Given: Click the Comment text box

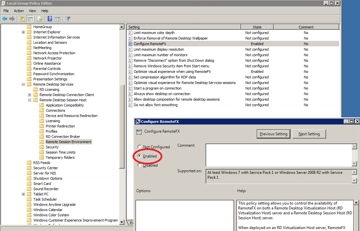Looking at the screenshot, I should (279, 155).
